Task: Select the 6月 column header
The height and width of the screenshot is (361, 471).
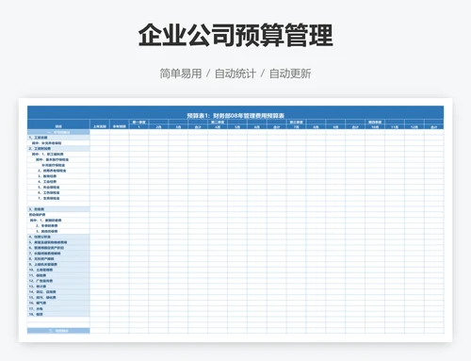Action: pos(257,127)
